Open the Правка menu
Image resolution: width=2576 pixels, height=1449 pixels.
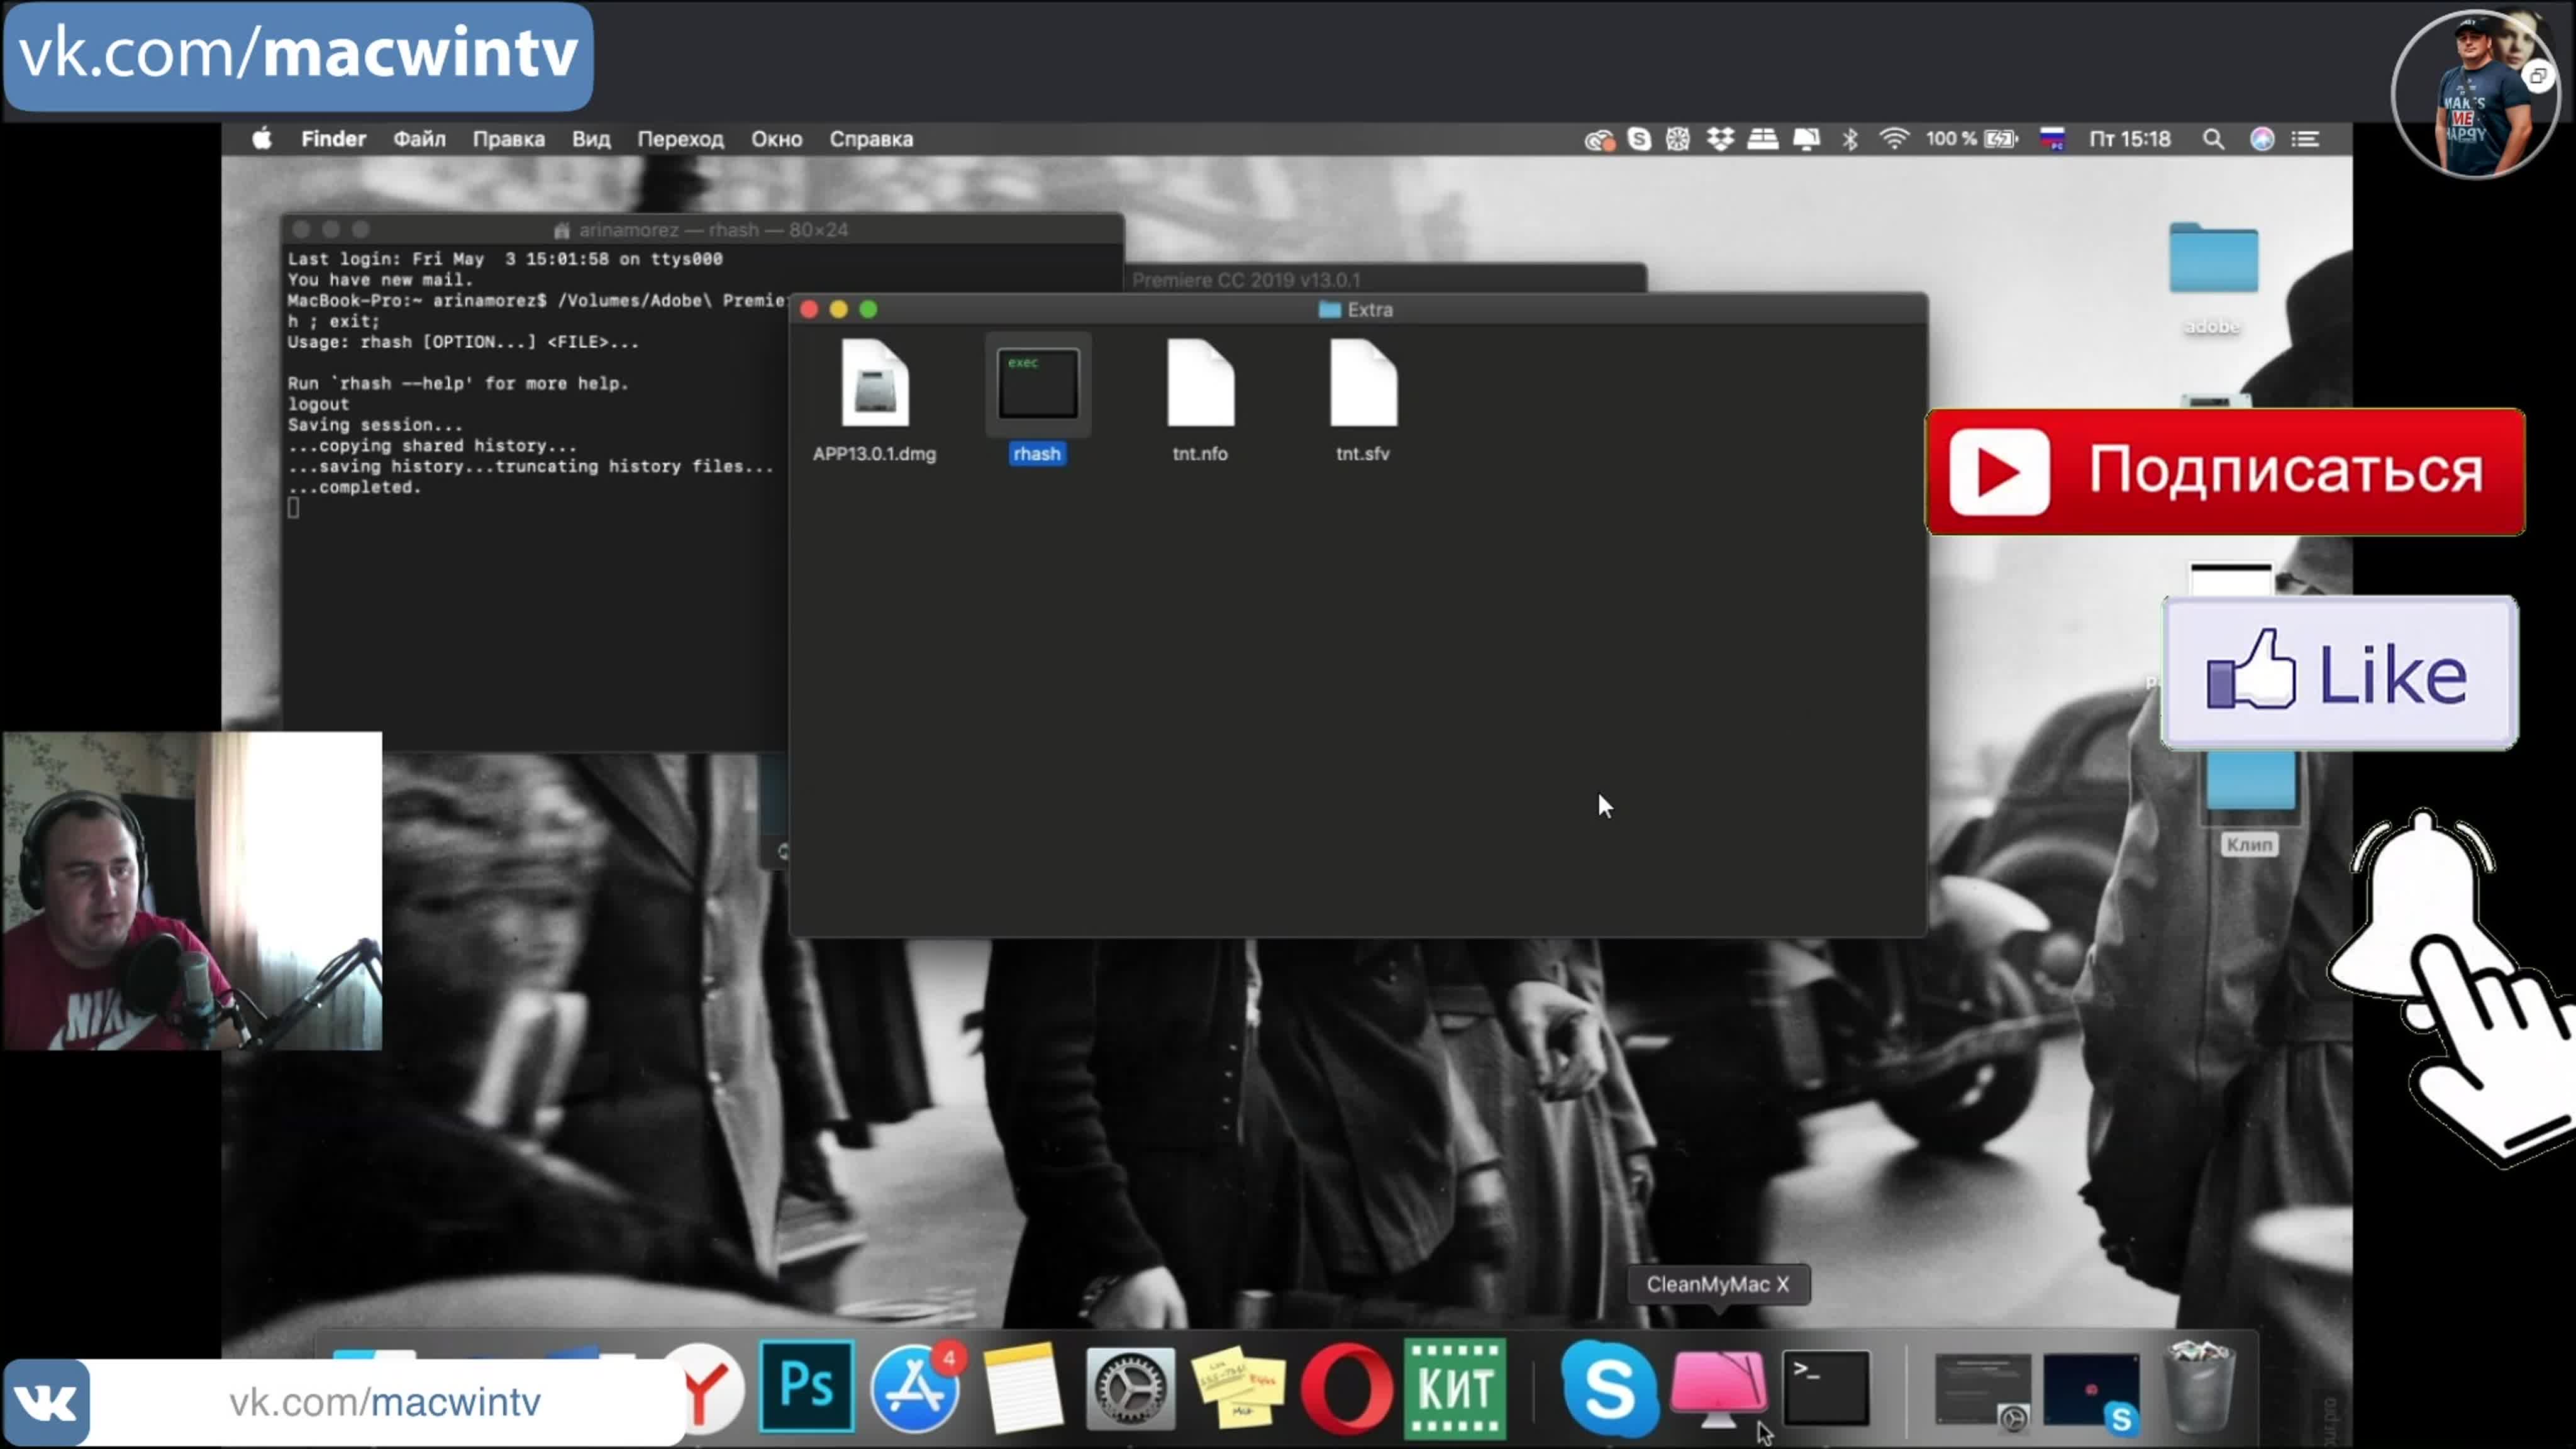508,139
